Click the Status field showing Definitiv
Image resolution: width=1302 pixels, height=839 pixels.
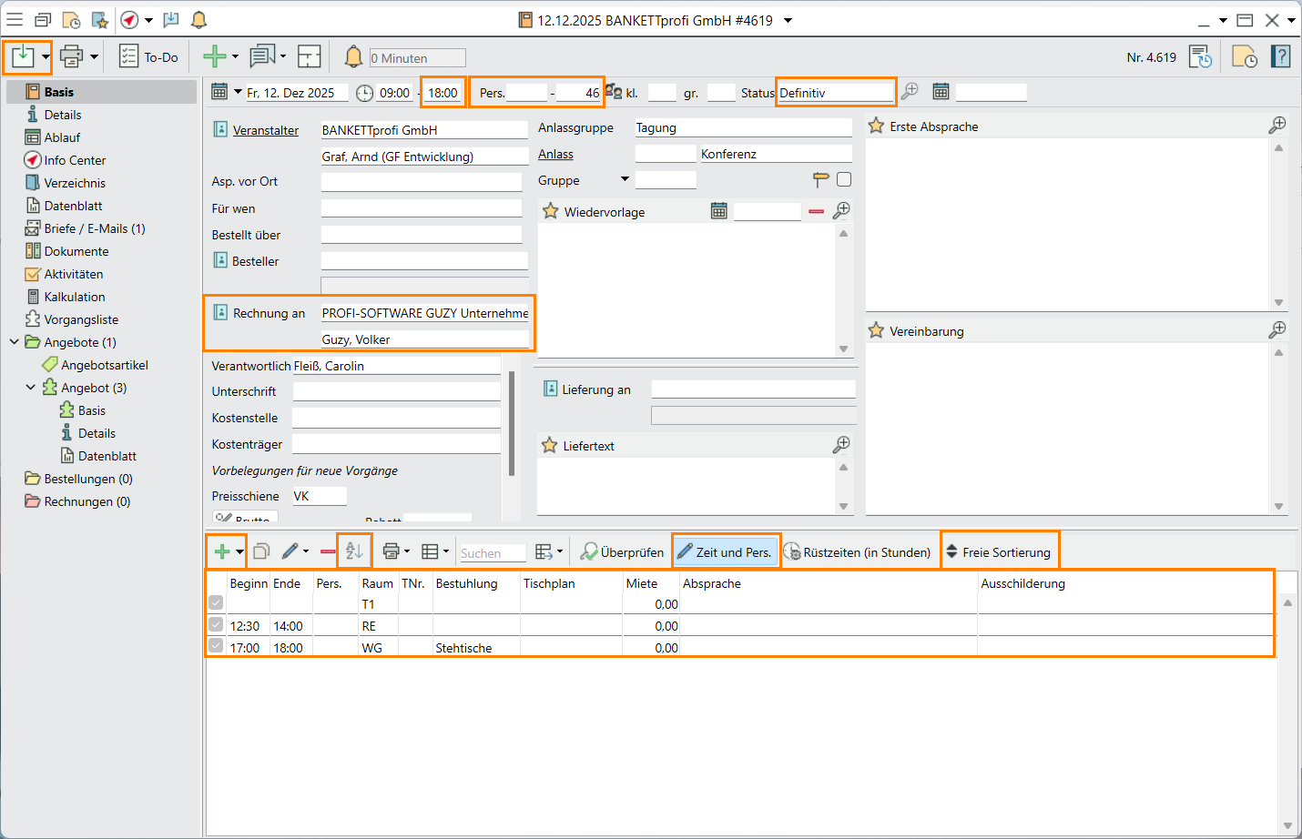click(835, 93)
